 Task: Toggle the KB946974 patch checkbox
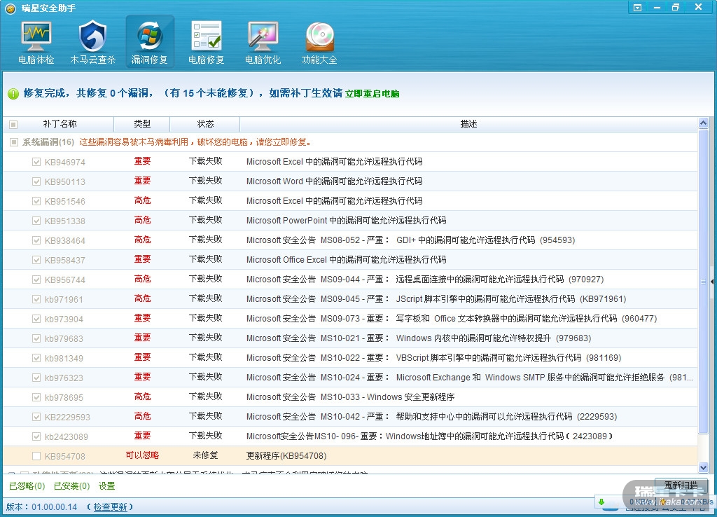pyautogui.click(x=36, y=162)
